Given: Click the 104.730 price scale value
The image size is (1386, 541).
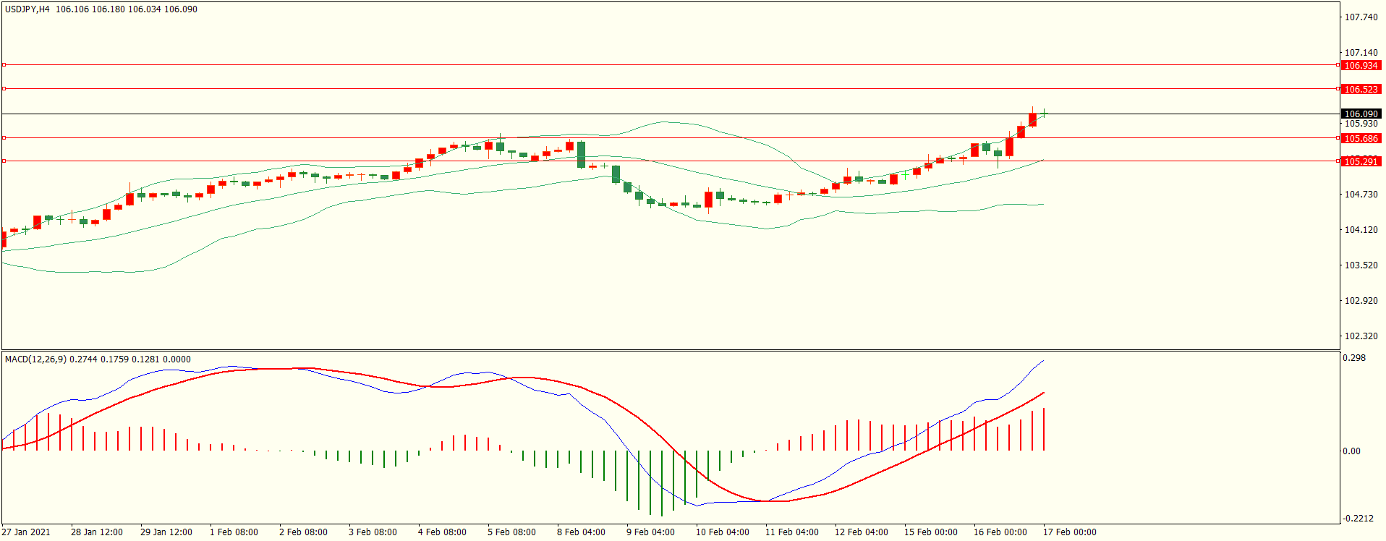Looking at the screenshot, I should tap(1361, 194).
